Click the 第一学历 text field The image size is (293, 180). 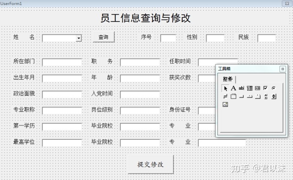pyautogui.click(x=62, y=127)
